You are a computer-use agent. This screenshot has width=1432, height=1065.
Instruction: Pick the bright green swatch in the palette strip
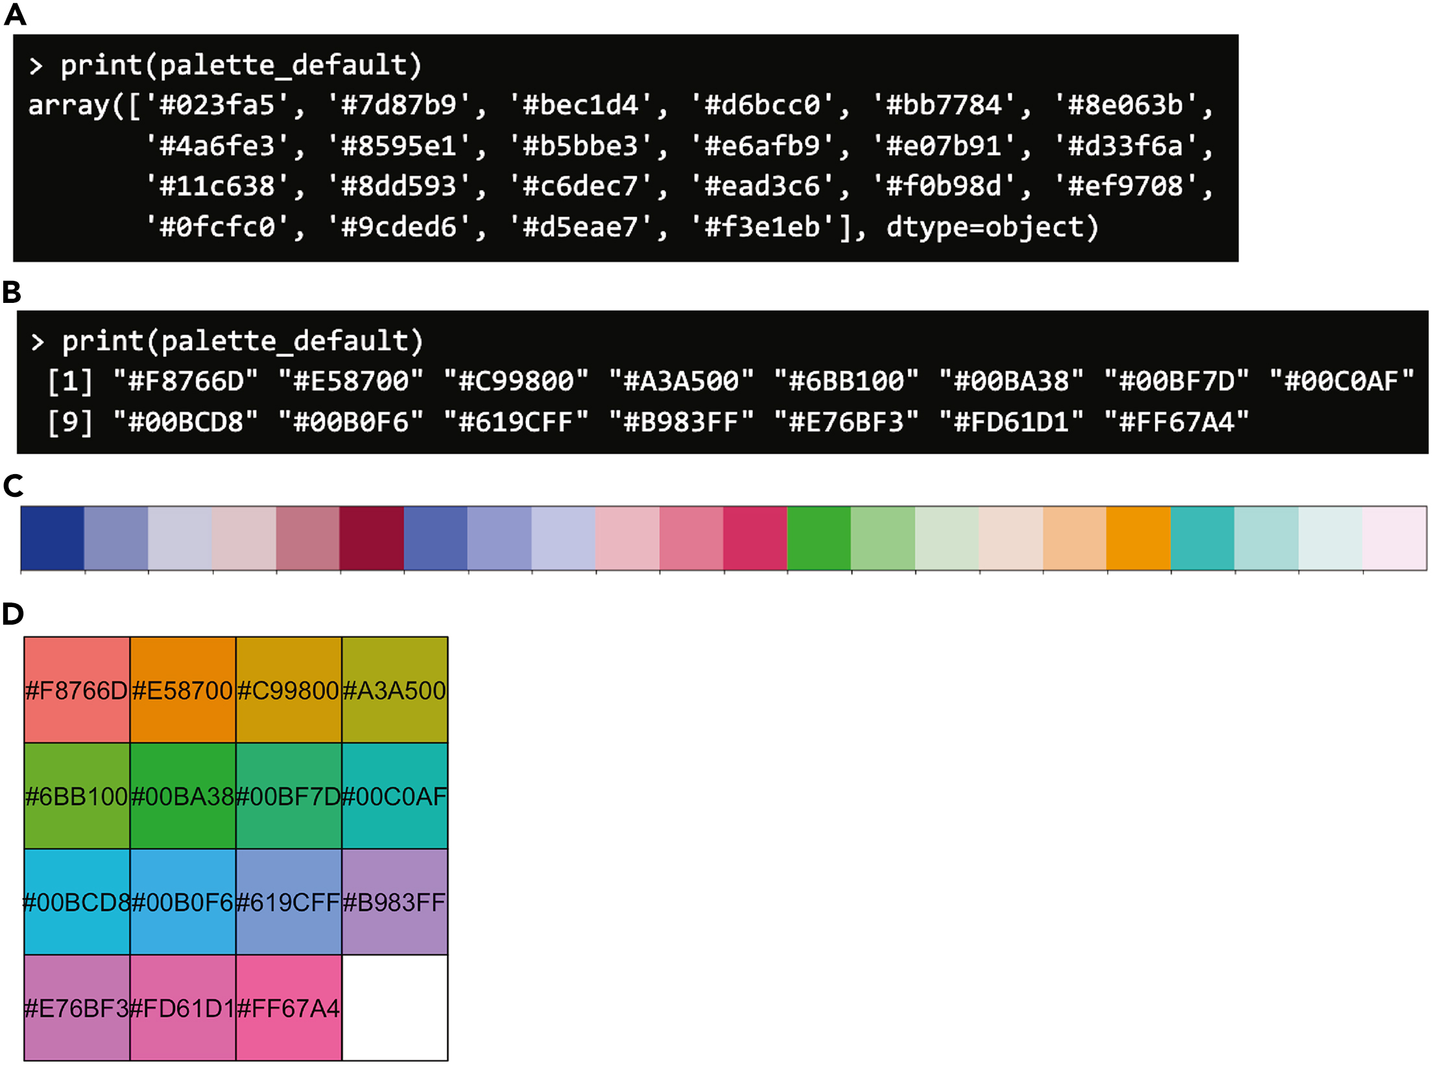tap(819, 538)
